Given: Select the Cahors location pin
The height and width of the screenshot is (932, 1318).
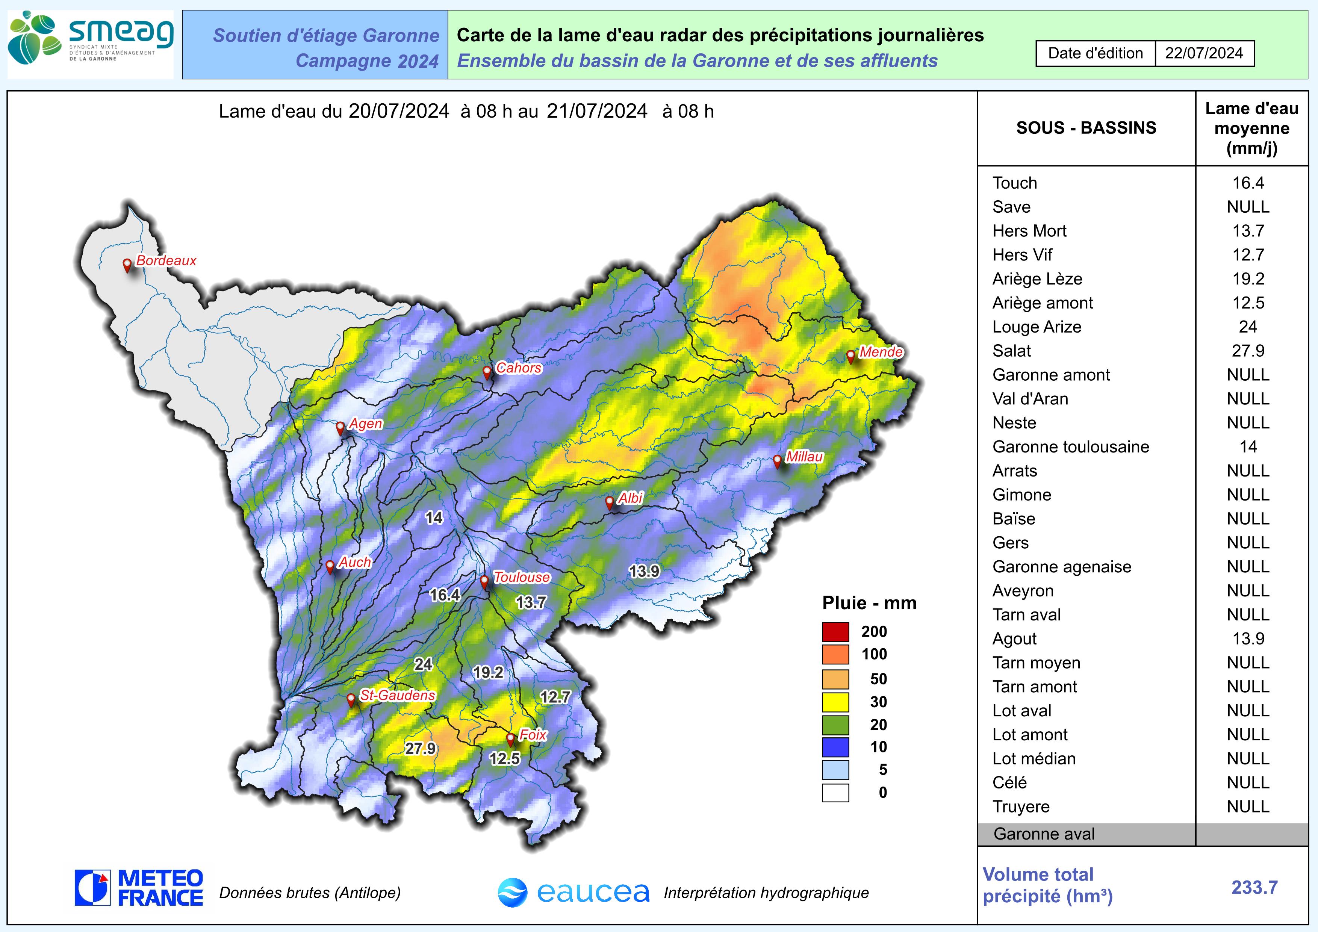Looking at the screenshot, I should [487, 372].
